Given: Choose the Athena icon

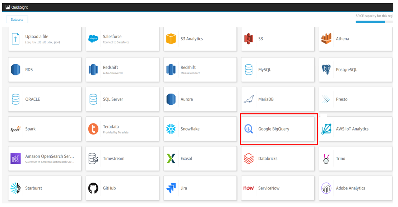Looking at the screenshot, I should [326, 39].
